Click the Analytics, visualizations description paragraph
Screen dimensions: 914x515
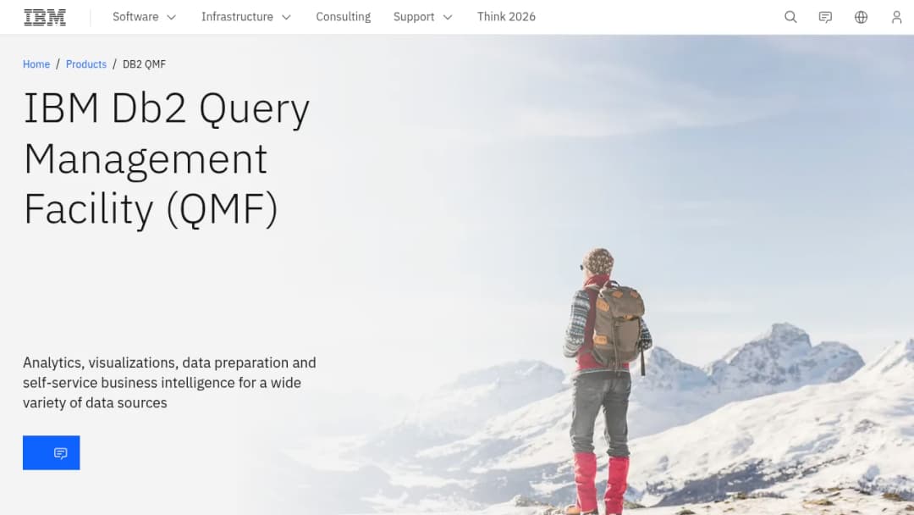click(169, 383)
